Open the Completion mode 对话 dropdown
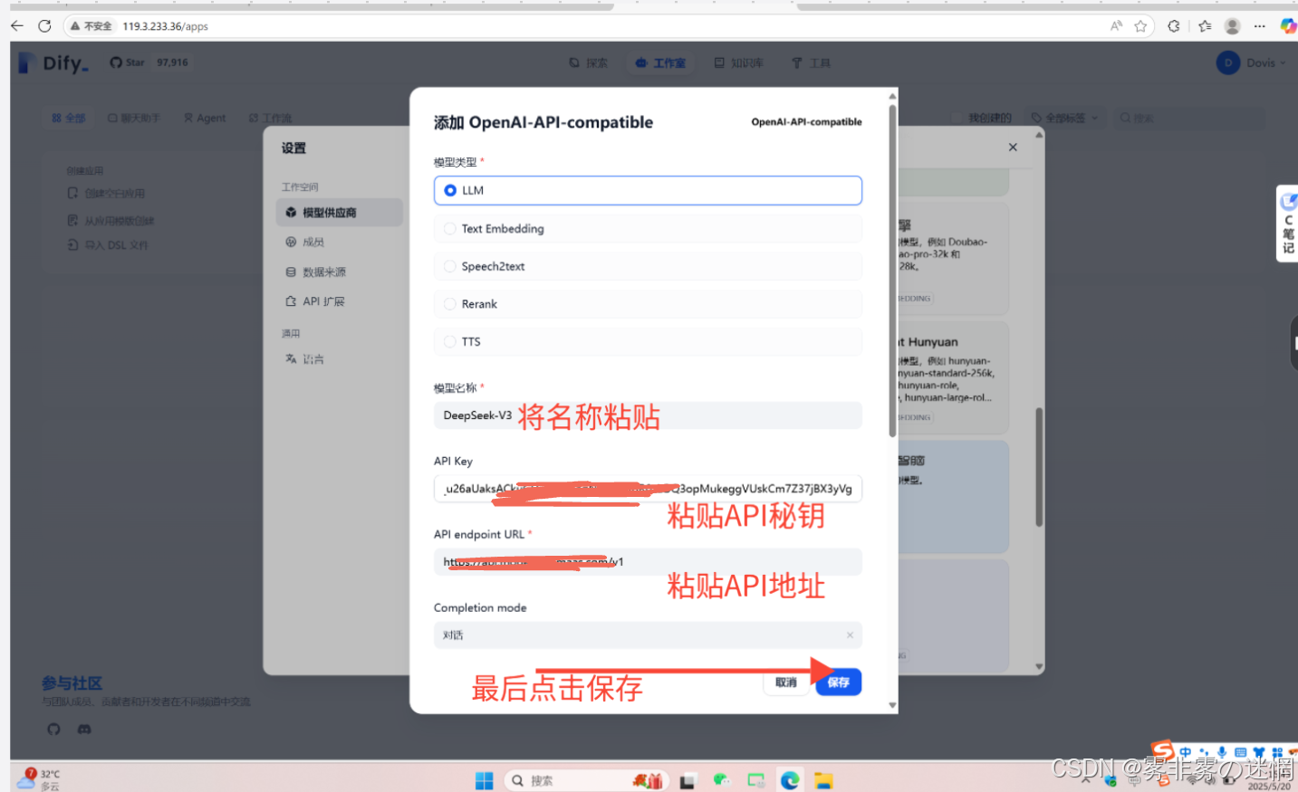Viewport: 1298px width, 792px height. [x=648, y=635]
